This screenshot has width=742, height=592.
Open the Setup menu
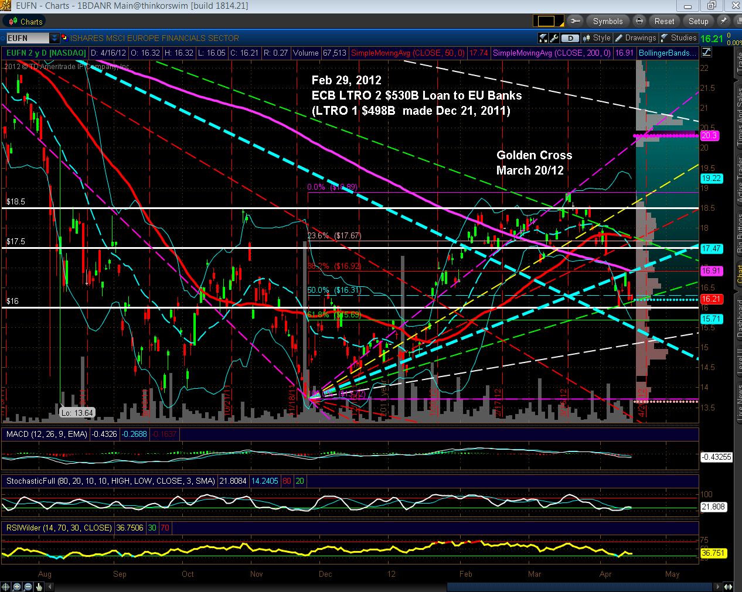698,21
